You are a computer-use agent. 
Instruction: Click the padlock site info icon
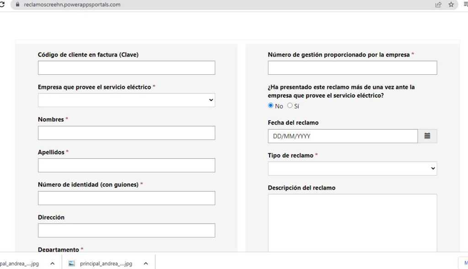tap(18, 5)
